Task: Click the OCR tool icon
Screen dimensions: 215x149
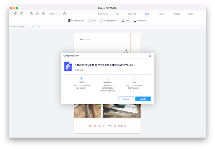Action: (x=90, y=21)
